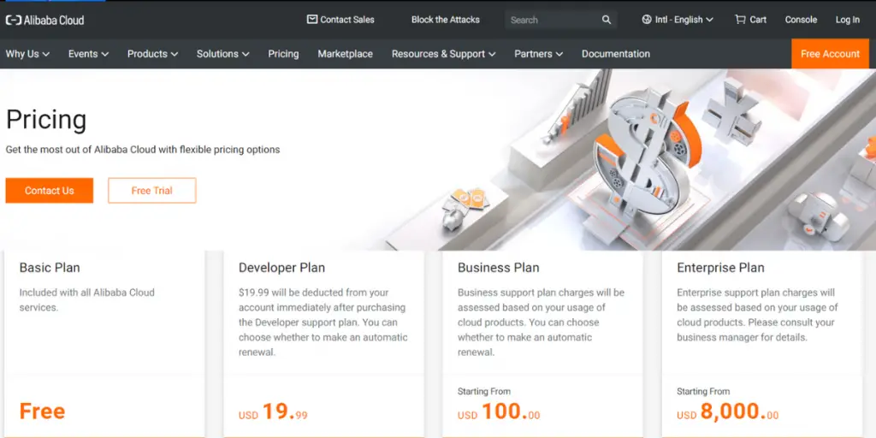
Task: Follow the Block the Attacks link
Action: click(445, 20)
